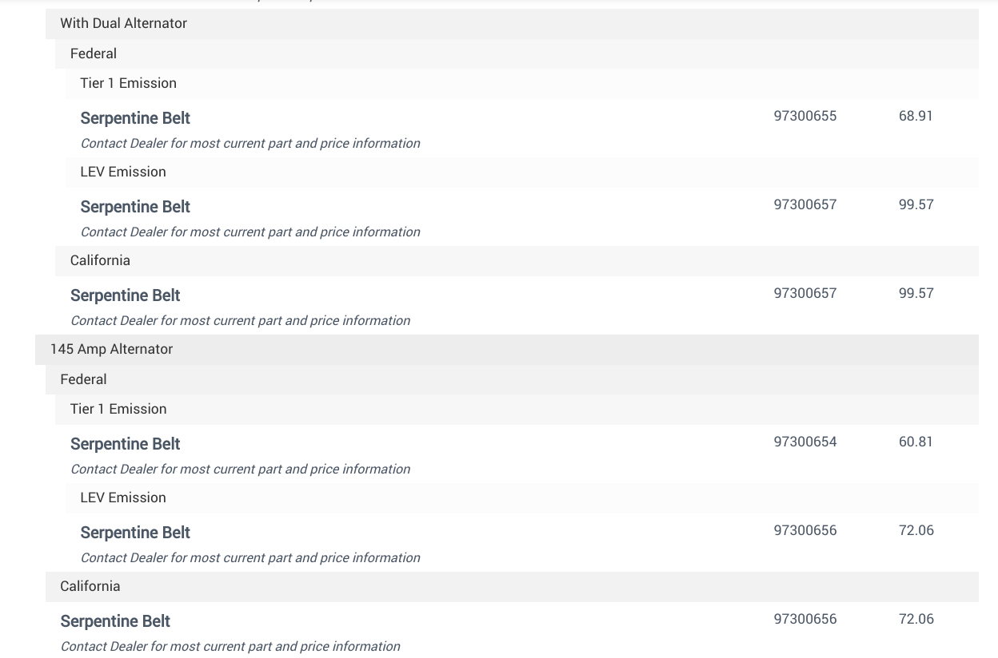
Task: Click the 68.91 price value
Action: tap(915, 116)
